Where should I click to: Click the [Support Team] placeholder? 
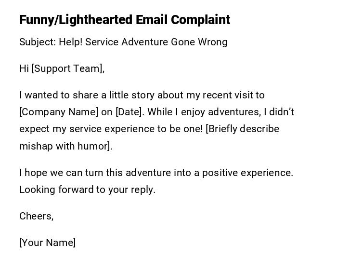click(67, 68)
